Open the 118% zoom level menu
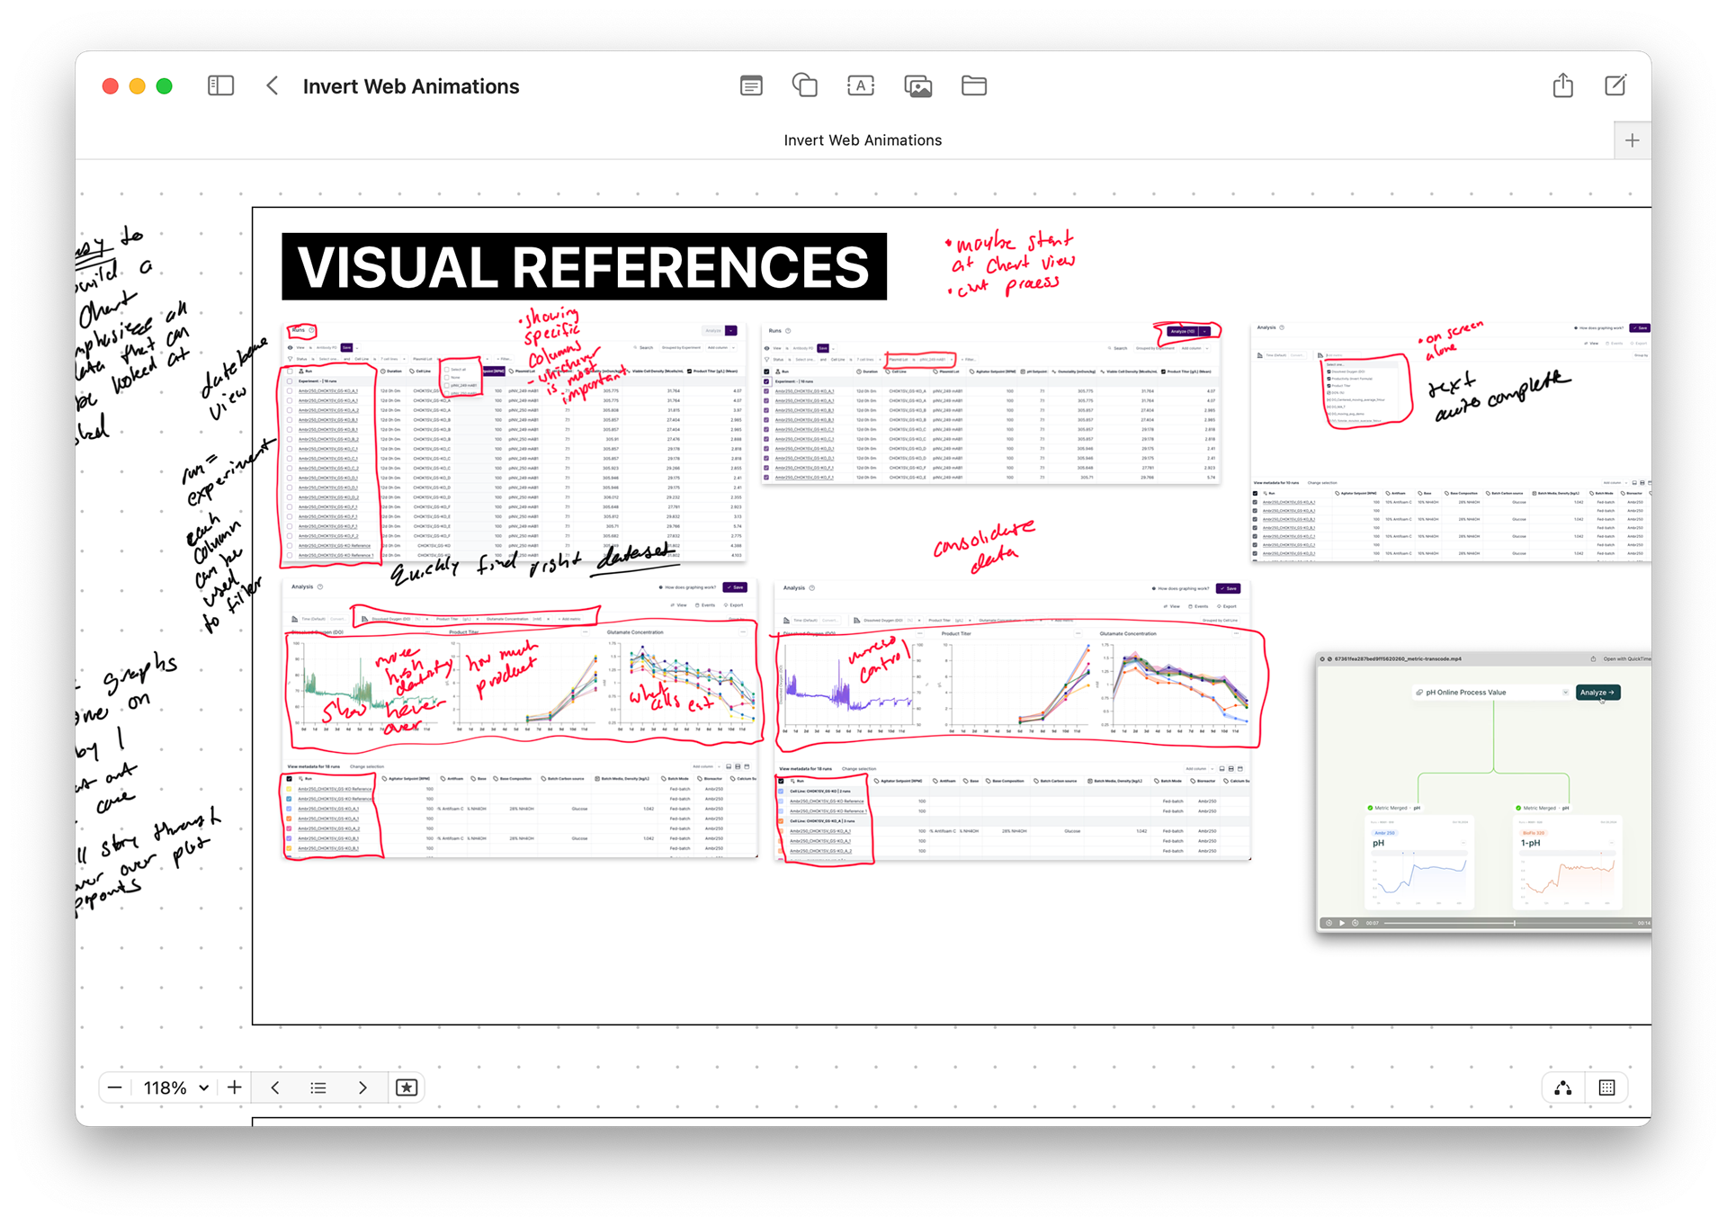This screenshot has width=1727, height=1226. tap(176, 1087)
